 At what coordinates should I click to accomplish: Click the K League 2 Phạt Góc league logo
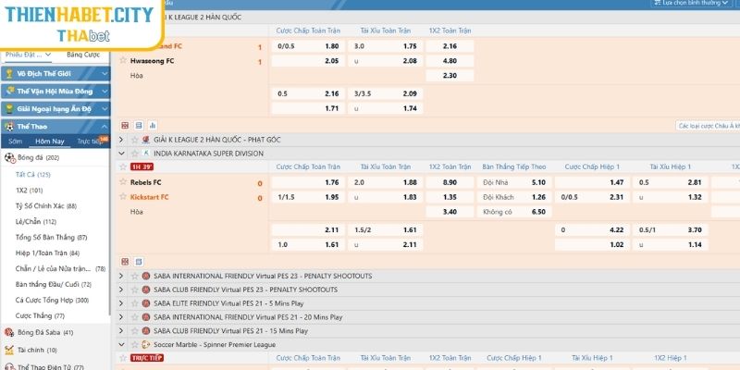click(x=146, y=140)
